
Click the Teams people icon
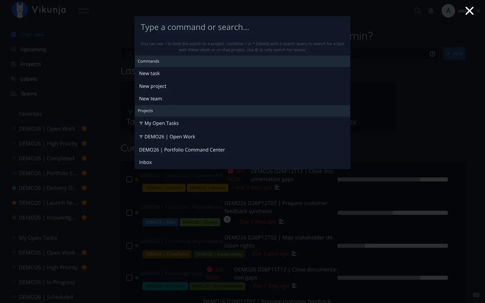click(13, 94)
